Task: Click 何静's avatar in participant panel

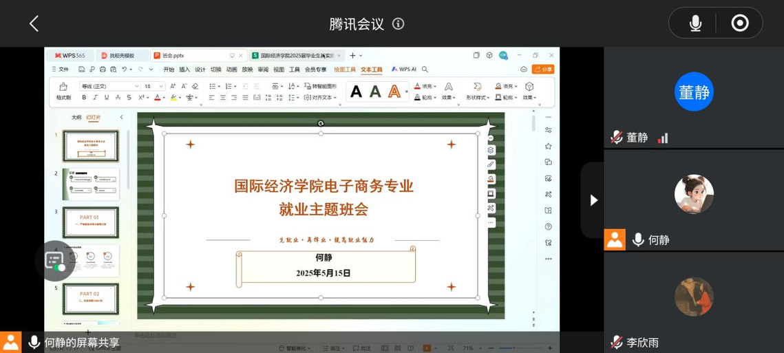Action: 694,194
